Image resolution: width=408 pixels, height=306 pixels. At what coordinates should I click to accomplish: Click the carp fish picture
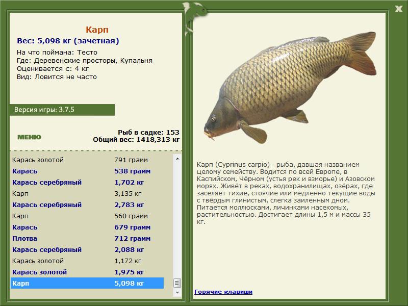290,87
